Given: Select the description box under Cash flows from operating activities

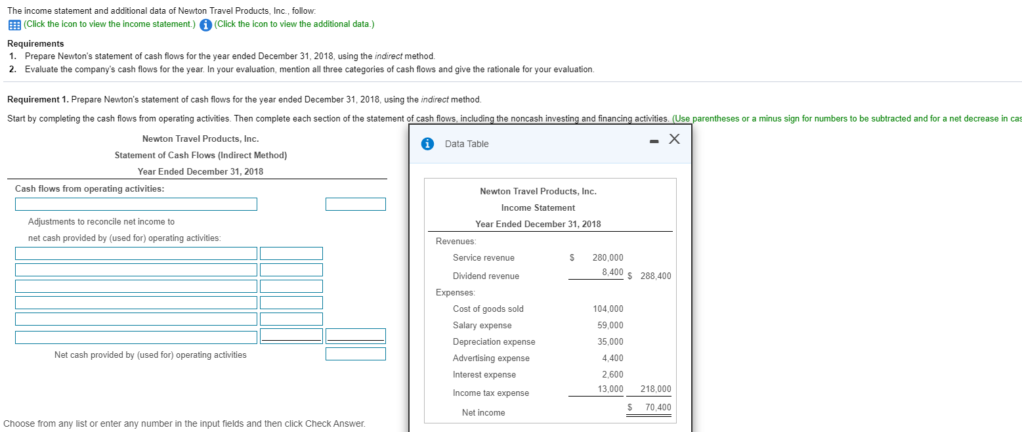Looking at the screenshot, I should pyautogui.click(x=137, y=204).
